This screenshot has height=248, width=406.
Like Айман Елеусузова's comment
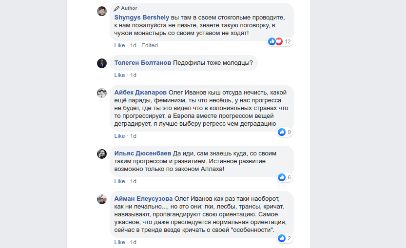point(120,242)
